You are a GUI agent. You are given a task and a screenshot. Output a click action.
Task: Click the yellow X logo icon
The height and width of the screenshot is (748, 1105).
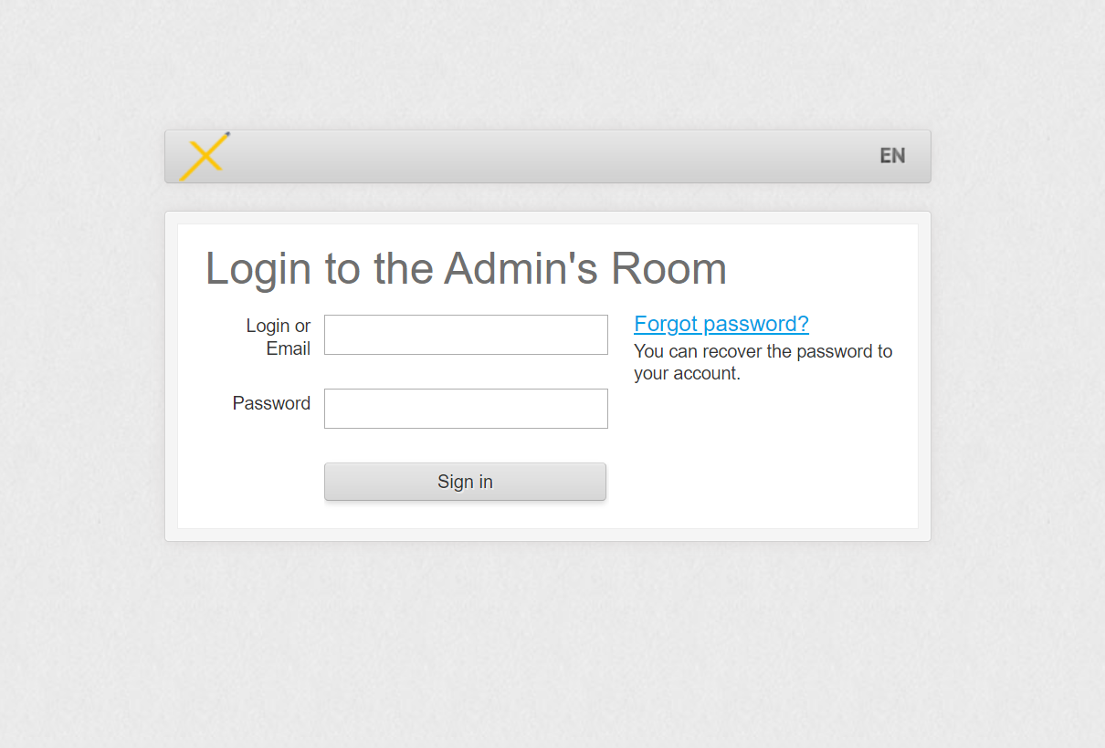(x=205, y=156)
